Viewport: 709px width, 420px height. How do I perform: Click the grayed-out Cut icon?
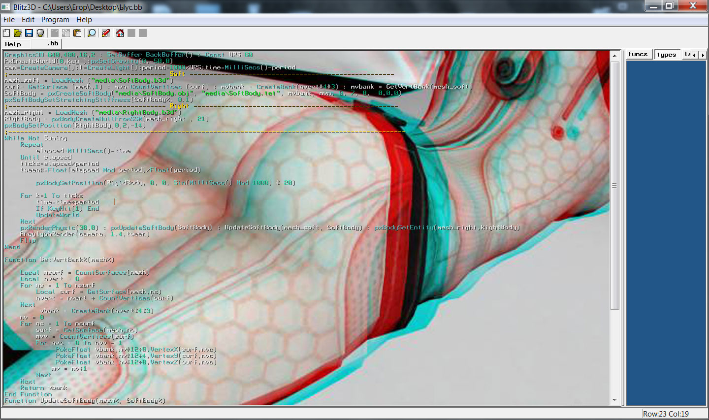(x=55, y=33)
